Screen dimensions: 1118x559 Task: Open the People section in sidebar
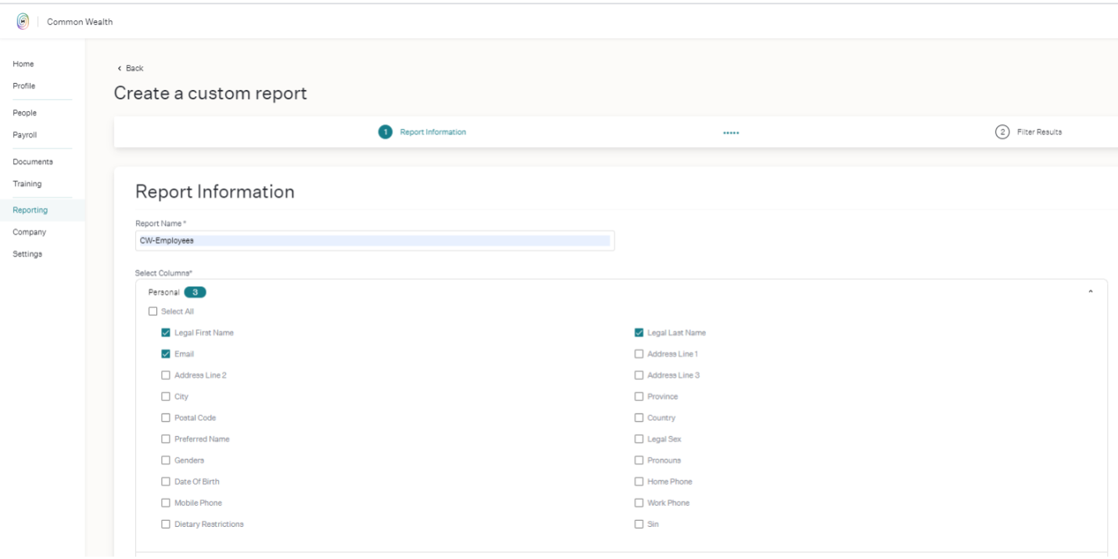(24, 113)
